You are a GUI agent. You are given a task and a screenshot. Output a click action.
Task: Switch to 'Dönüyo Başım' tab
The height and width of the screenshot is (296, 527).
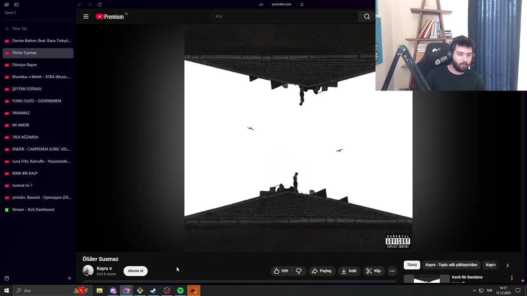click(x=38, y=65)
